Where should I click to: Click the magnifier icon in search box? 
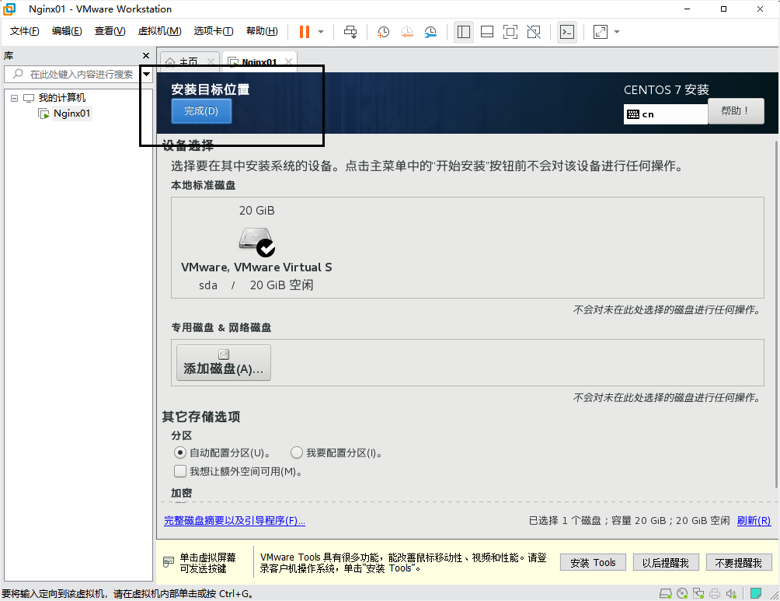tap(18, 74)
